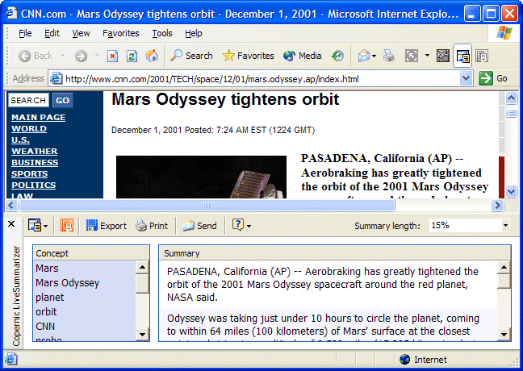
Task: Print the web page from the IE toolbar
Action: (x=388, y=56)
